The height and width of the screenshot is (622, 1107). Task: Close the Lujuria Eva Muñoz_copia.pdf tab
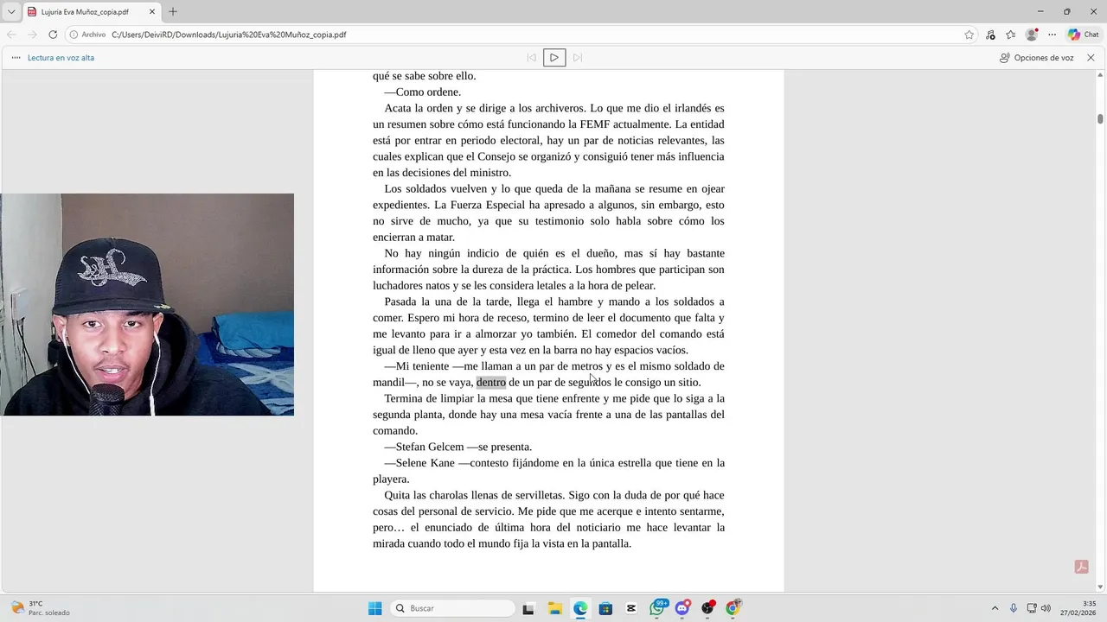point(152,12)
